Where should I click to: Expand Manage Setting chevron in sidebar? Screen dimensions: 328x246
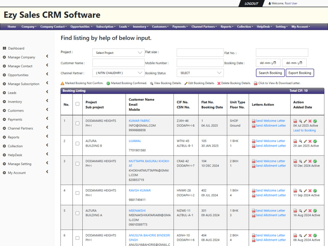pyautogui.click(x=47, y=163)
